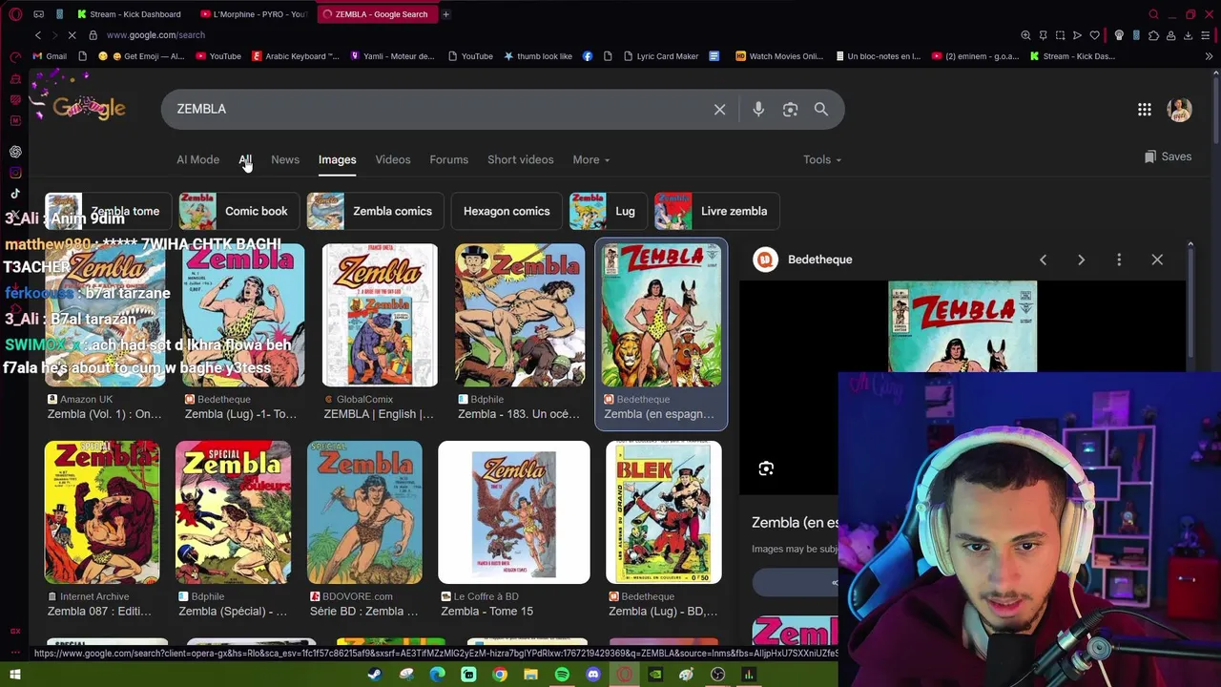Switch to L'Morphine - PYRO YouTube tab

(x=254, y=14)
